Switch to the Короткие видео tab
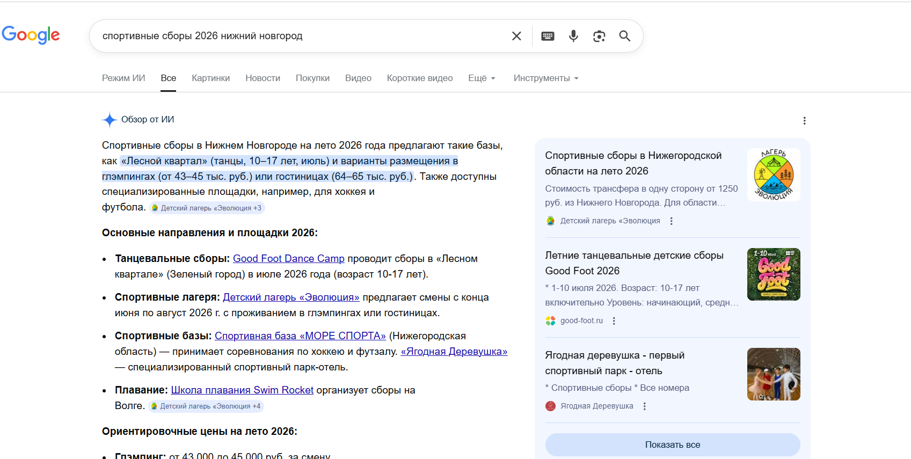Viewport: 911px width, 459px height. pyautogui.click(x=420, y=78)
